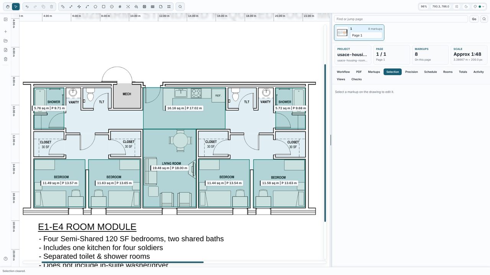Screen dimensions: 490x275
Task: Click the 96% zoom level
Action: 424,6
